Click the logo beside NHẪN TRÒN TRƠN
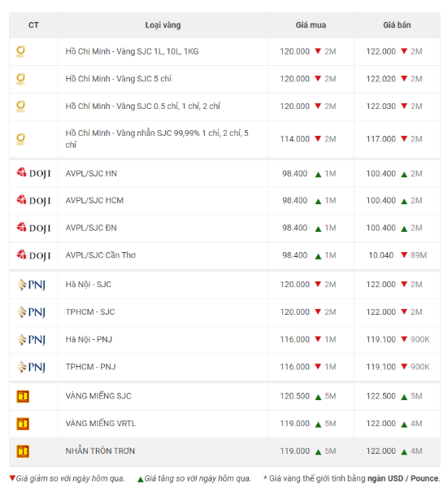 23,451
